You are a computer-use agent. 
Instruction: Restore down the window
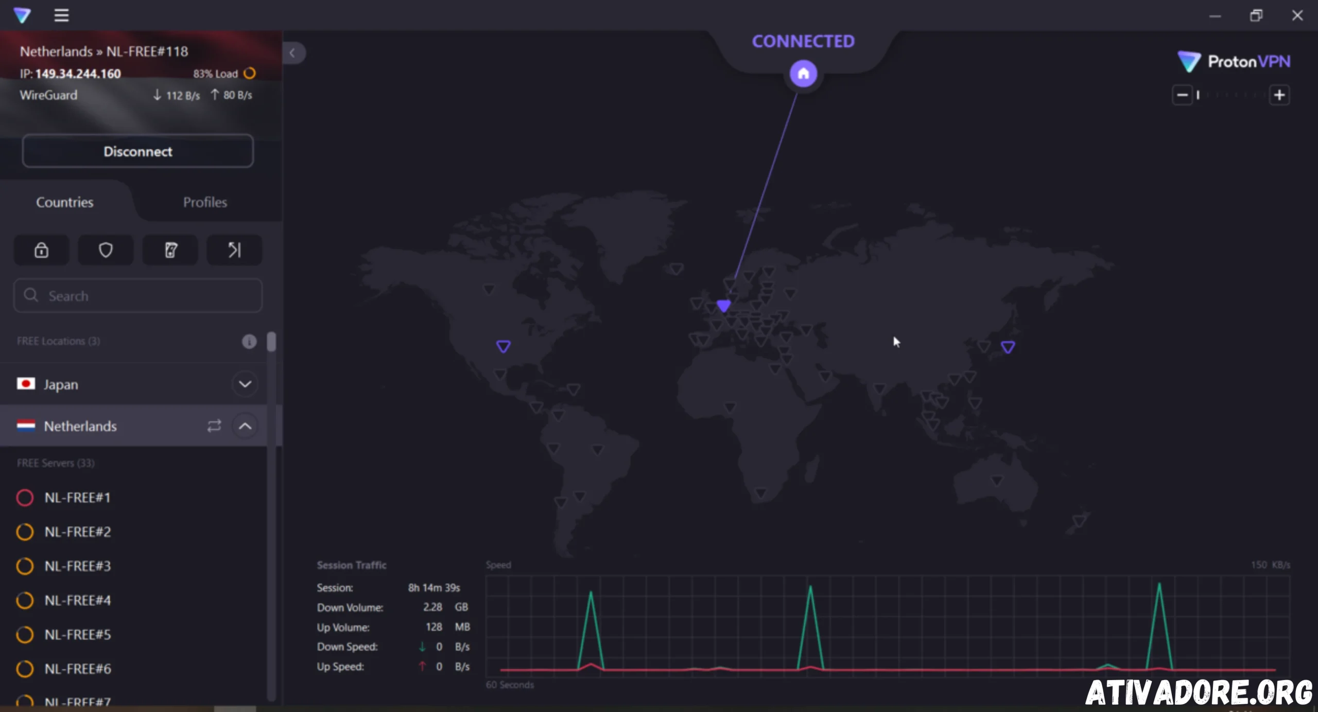click(1256, 15)
